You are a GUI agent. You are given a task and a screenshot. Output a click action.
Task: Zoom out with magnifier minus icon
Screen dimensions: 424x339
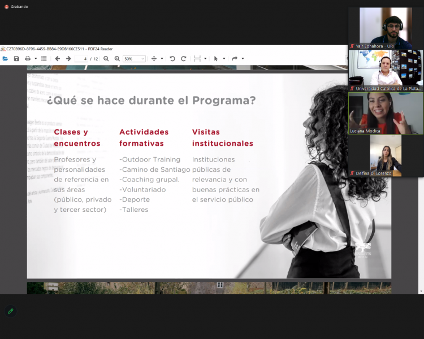tap(106, 59)
